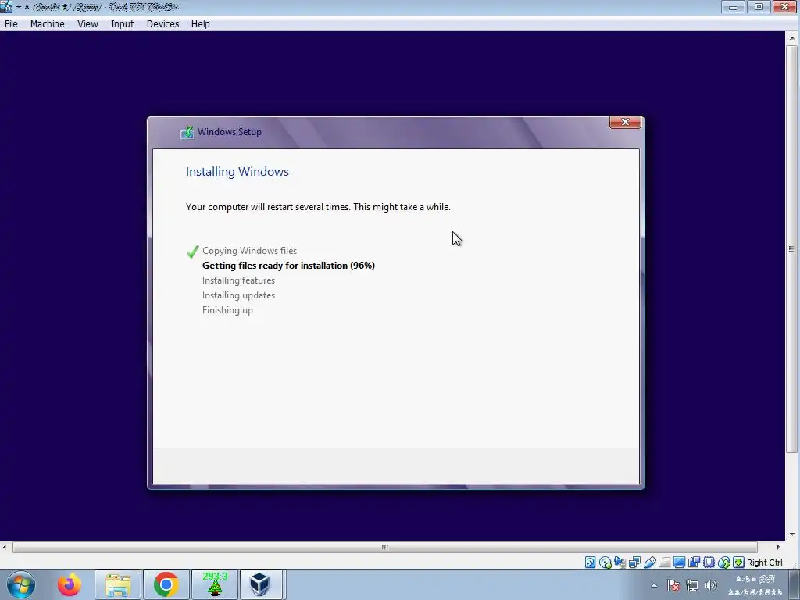Click the 'Installing updates' step text
This screenshot has height=600, width=800.
click(x=238, y=295)
